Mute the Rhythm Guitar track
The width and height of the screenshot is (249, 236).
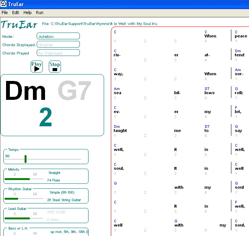point(35,194)
